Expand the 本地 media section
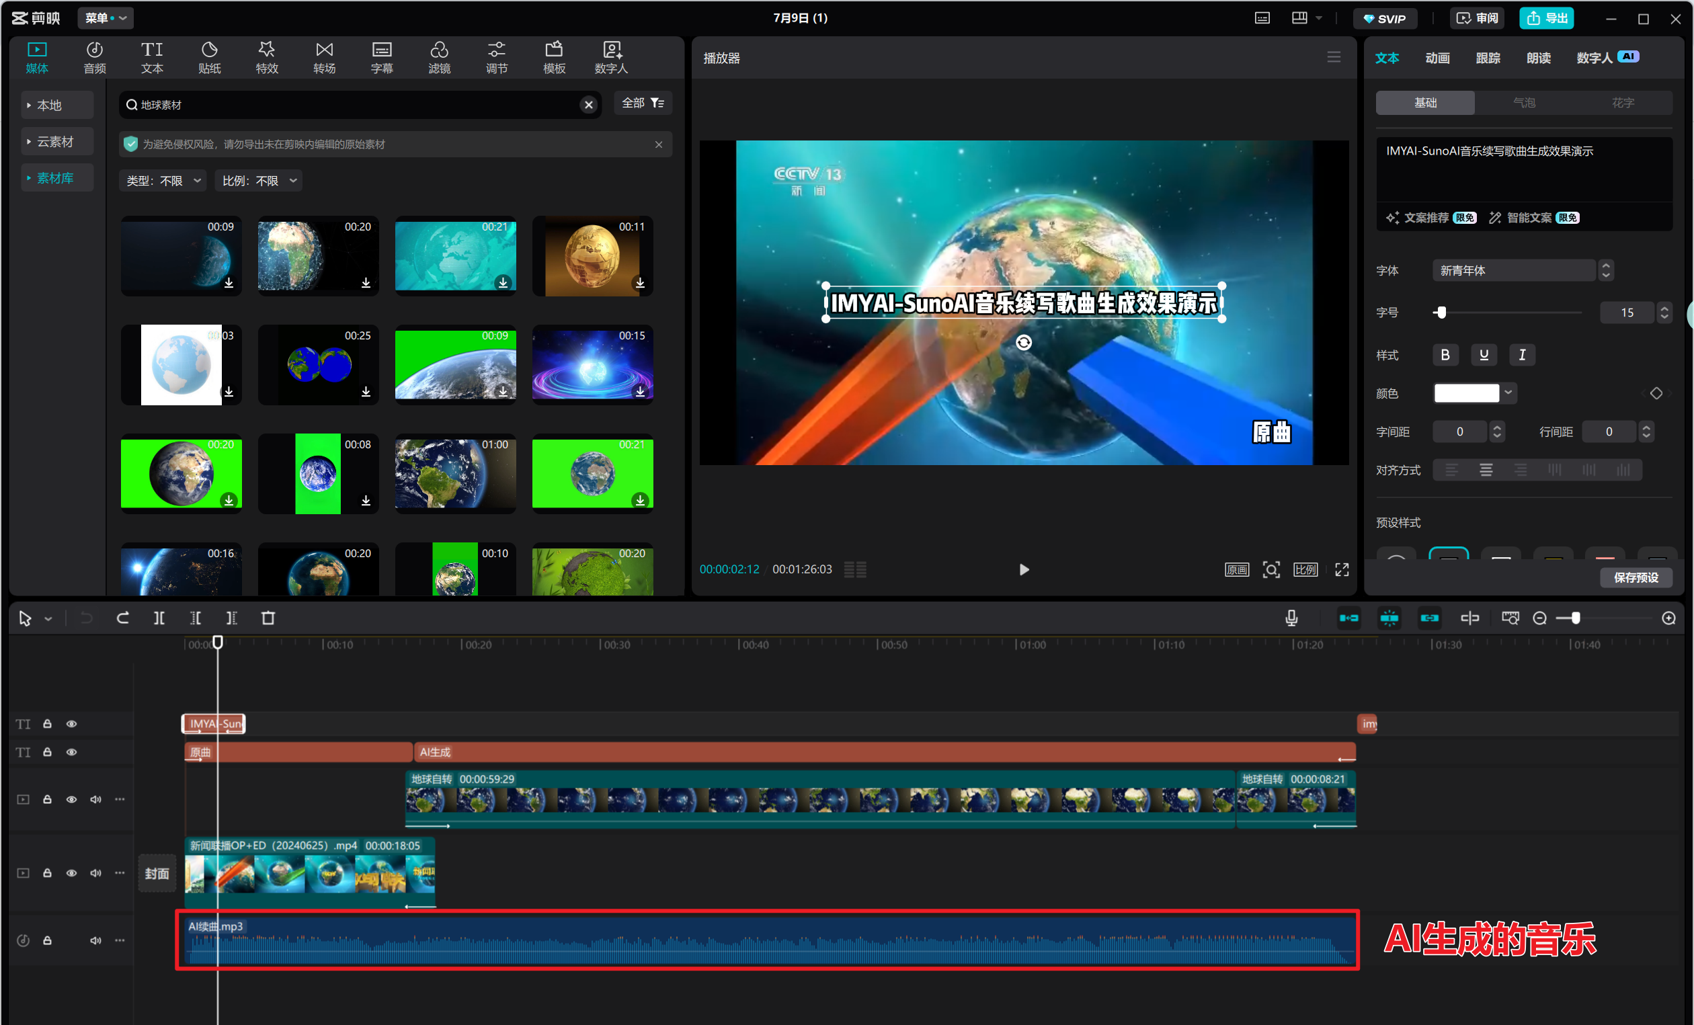Screen dimensions: 1694x1025 tap(57, 105)
